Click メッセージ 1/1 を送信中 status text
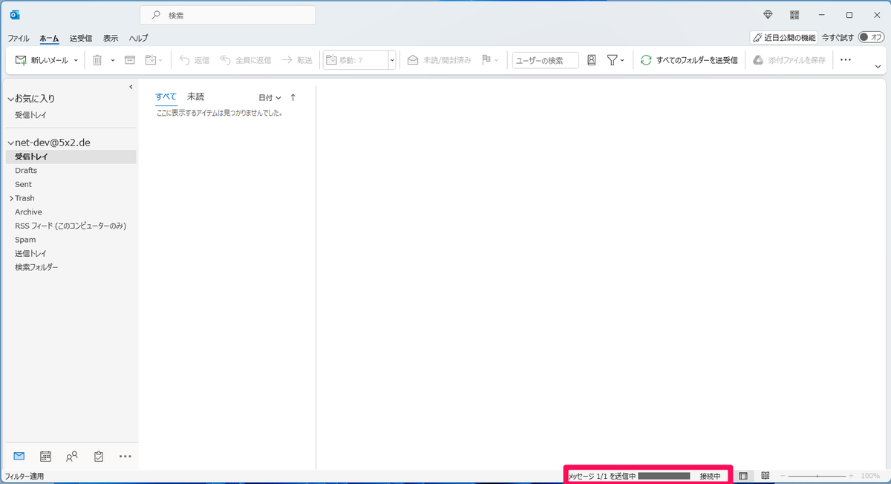This screenshot has width=891, height=484. [602, 476]
